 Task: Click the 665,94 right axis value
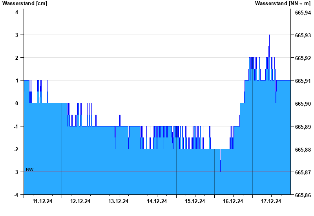[x=303, y=13]
